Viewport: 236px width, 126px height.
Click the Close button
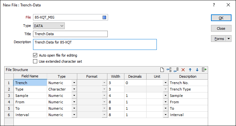pos(221,28)
